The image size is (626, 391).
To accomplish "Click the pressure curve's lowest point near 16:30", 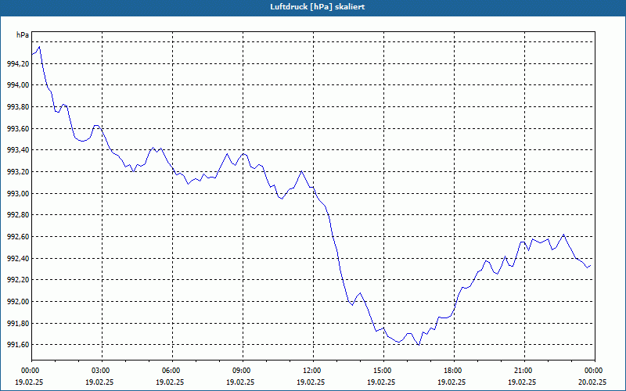I will click(419, 345).
